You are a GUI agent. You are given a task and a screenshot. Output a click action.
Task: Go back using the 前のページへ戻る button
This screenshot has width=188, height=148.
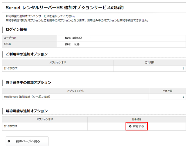[27, 141]
